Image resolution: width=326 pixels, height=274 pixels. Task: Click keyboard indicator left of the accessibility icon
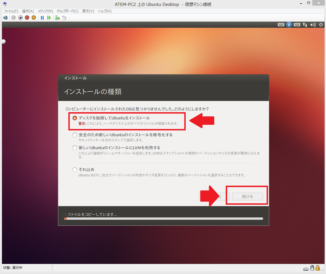point(281,25)
